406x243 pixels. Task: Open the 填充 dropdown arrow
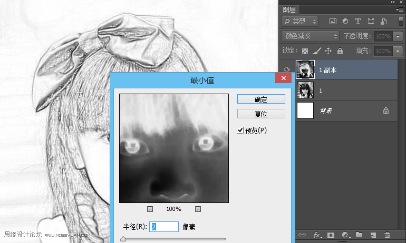coord(398,51)
